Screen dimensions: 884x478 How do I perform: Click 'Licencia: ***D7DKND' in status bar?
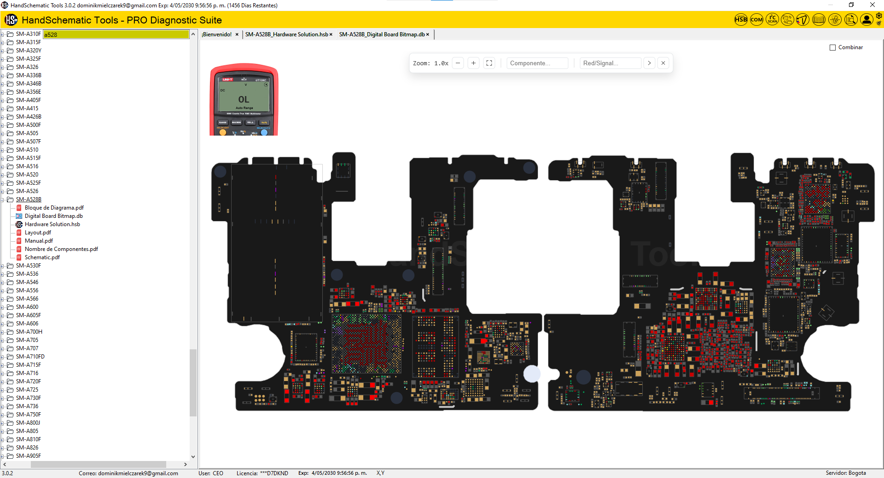262,473
